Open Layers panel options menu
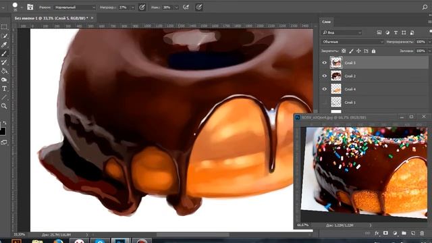432x243 pixels. (429, 22)
